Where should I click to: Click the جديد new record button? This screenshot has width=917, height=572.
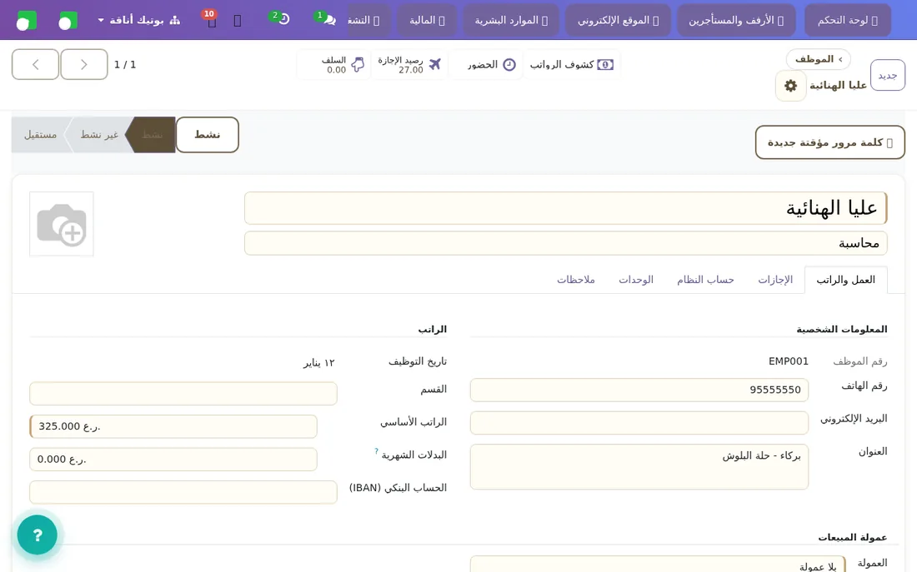pos(888,76)
